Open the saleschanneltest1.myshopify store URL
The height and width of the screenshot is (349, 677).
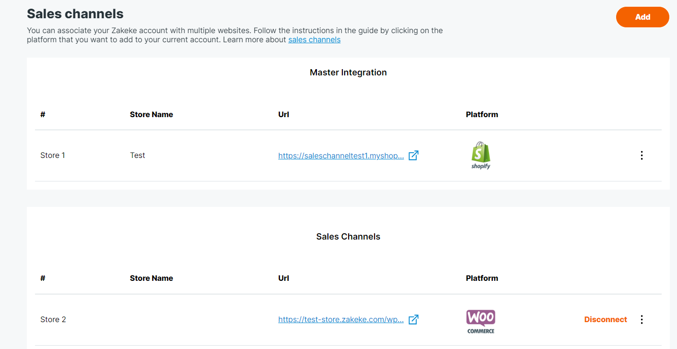(x=341, y=156)
